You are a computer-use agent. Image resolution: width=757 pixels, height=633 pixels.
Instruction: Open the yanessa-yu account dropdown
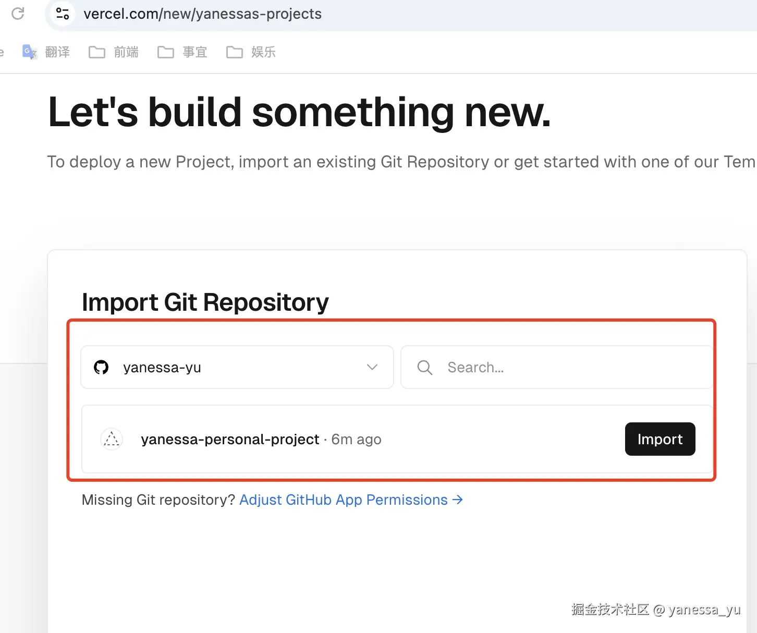point(237,368)
